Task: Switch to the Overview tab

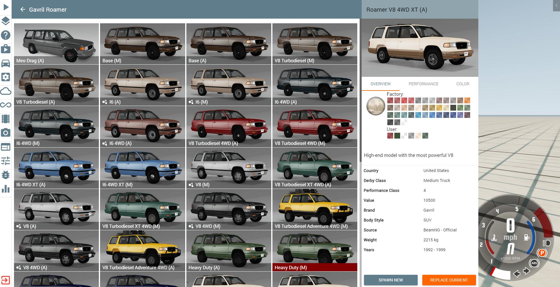Action: pyautogui.click(x=380, y=84)
